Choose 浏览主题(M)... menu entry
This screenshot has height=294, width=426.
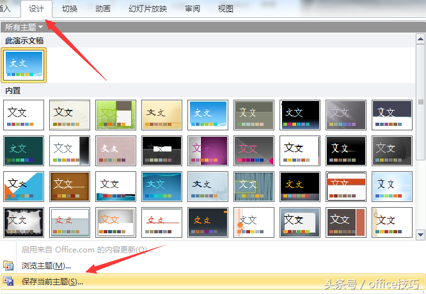point(46,265)
